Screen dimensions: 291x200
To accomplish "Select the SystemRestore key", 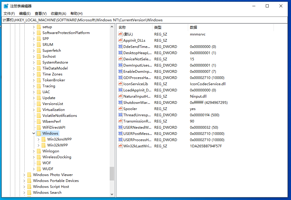I will click(55, 62).
